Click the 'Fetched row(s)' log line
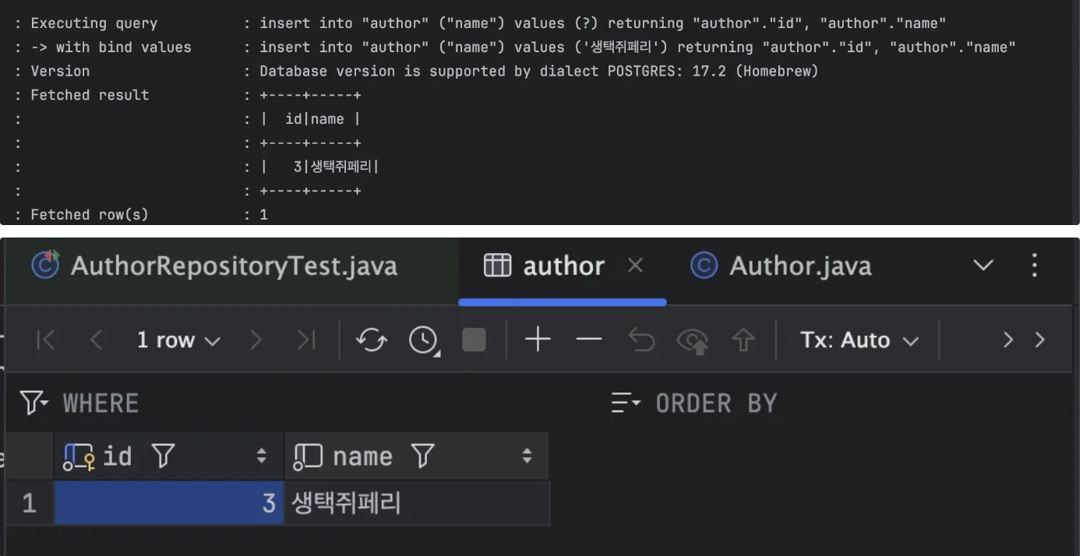The width and height of the screenshot is (1083, 556). point(141,215)
